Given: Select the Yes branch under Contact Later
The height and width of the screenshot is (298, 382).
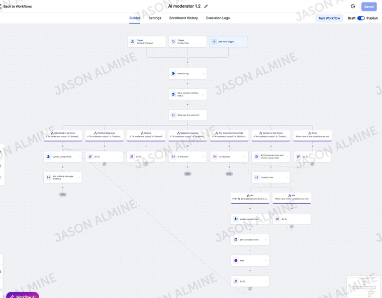Looking at the screenshot, I should (250, 198).
